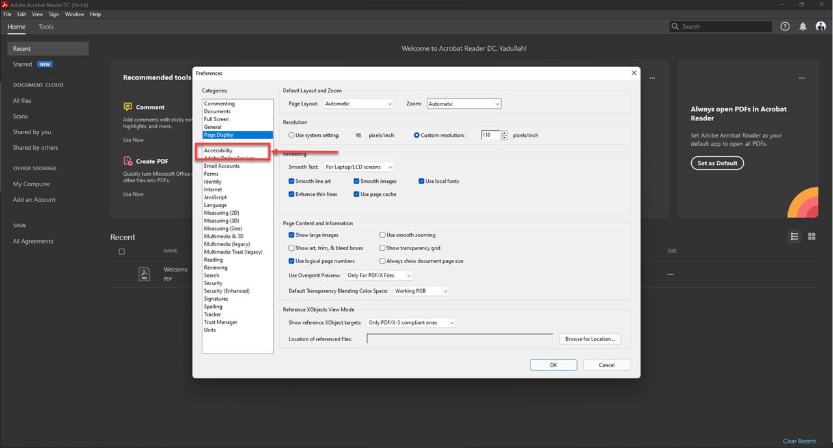Toggle Use local fonts checkbox
This screenshot has width=833, height=448.
pyautogui.click(x=422, y=181)
